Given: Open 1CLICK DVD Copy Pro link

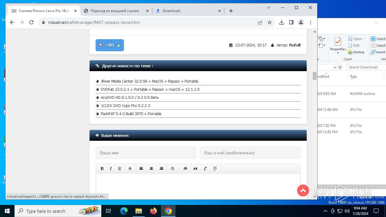Looking at the screenshot, I should (125, 106).
